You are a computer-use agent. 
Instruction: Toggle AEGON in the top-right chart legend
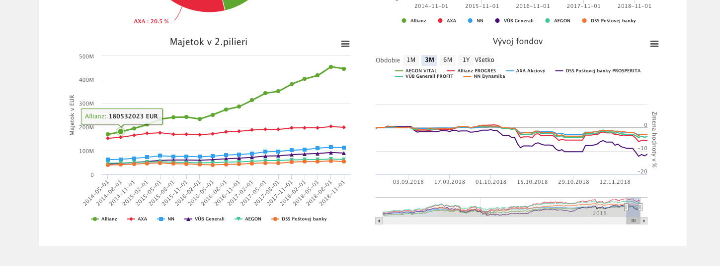(558, 21)
